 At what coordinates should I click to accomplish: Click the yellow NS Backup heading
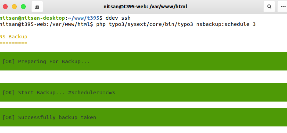coord(14,37)
